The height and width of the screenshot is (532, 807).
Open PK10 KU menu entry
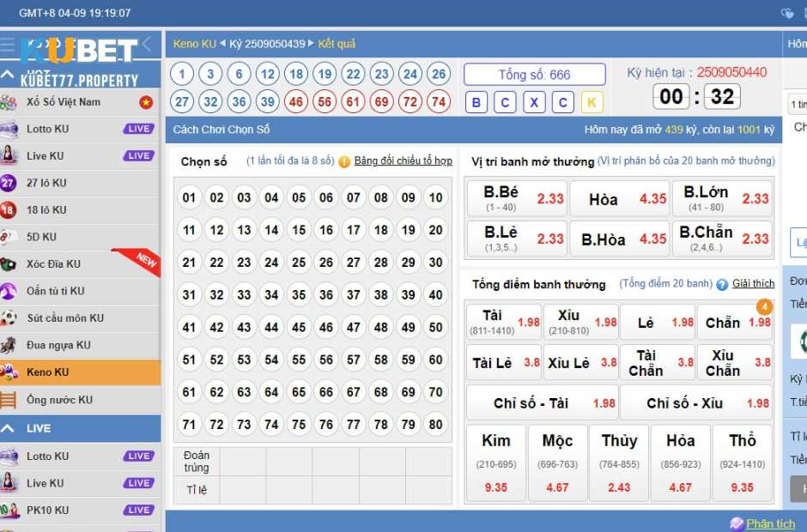coord(81,510)
